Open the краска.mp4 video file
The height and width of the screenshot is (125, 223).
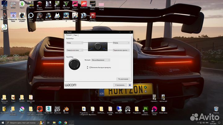click(x=163, y=98)
